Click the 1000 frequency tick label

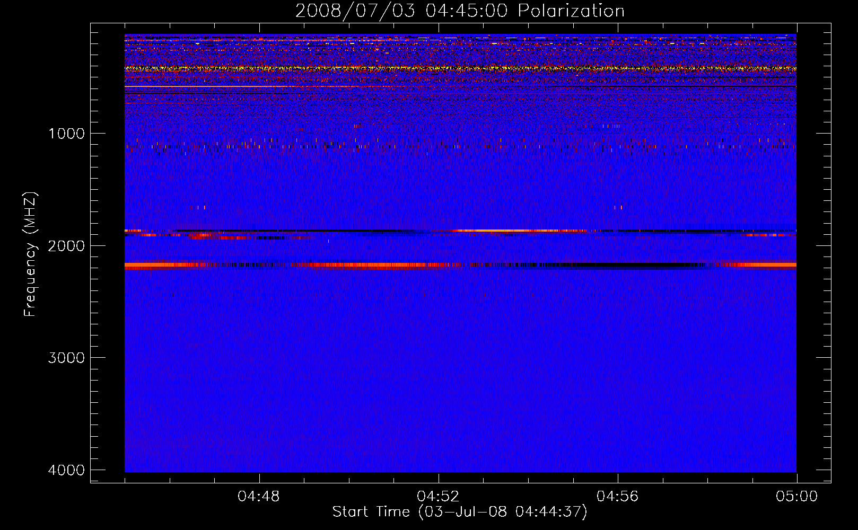pos(66,134)
